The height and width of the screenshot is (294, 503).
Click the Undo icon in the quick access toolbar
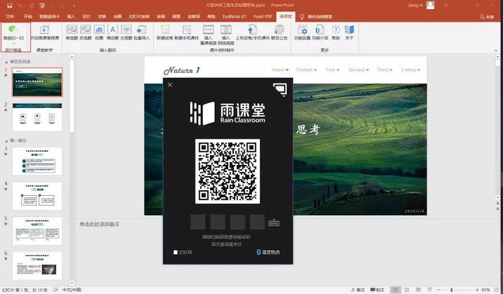(x=20, y=6)
